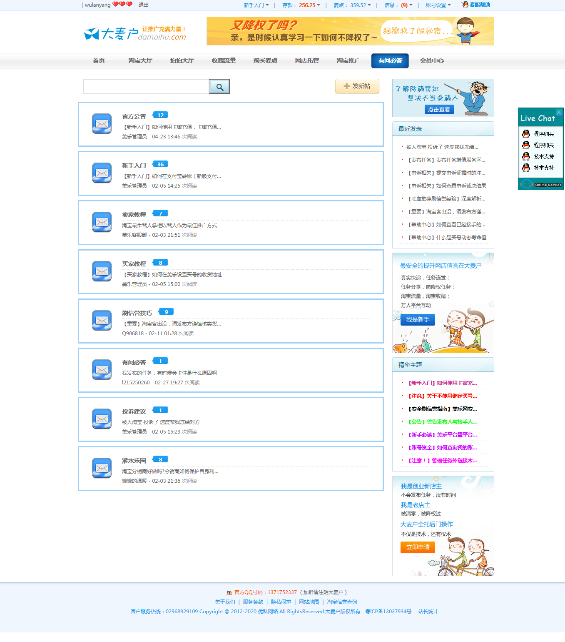
Task: Open the 灌水乐园 forum envelope icon
Action: click(102, 468)
